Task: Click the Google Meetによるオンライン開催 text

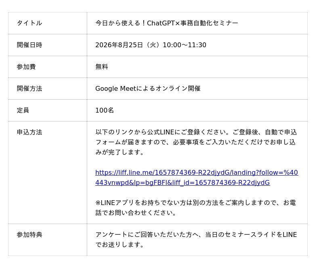Action: click(x=148, y=88)
